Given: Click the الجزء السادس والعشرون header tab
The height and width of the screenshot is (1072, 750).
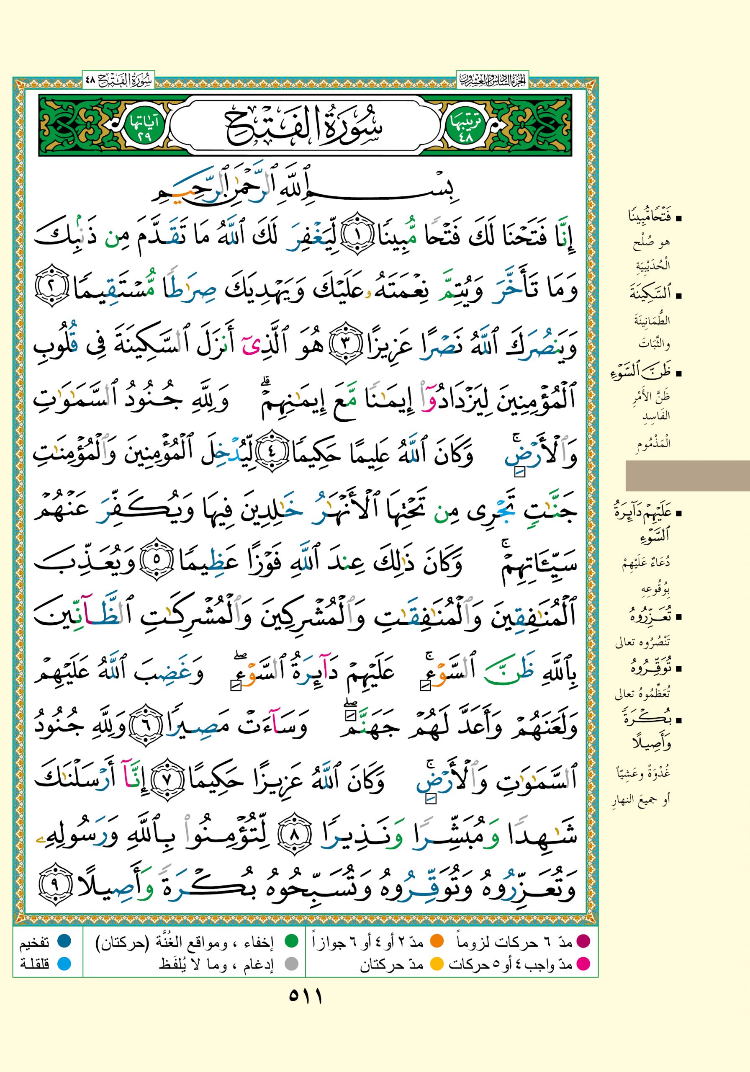Looking at the screenshot, I should coord(492,81).
